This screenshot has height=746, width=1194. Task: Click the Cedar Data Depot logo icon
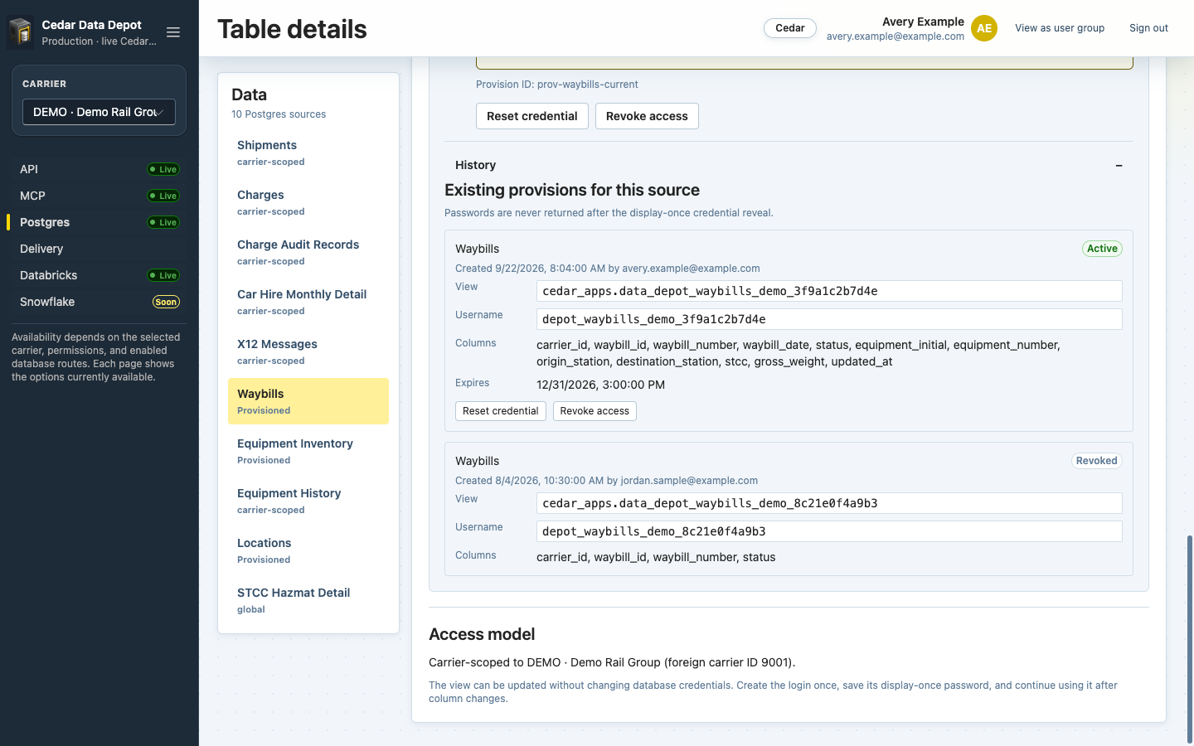point(20,32)
